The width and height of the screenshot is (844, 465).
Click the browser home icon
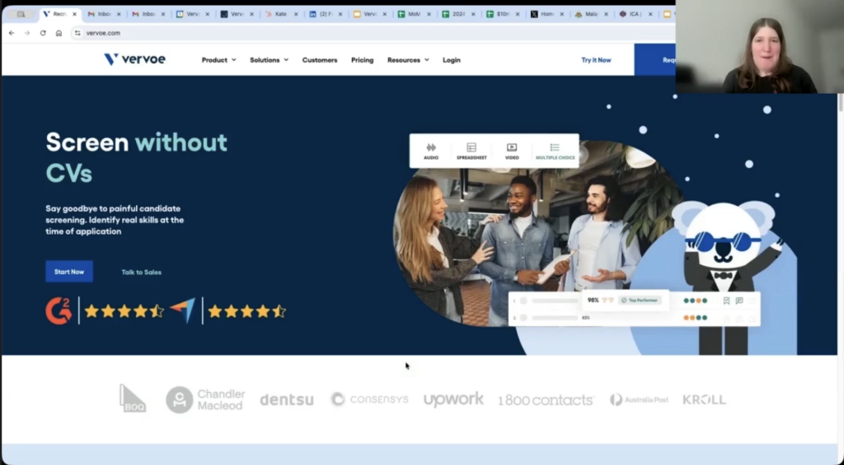[x=59, y=33]
